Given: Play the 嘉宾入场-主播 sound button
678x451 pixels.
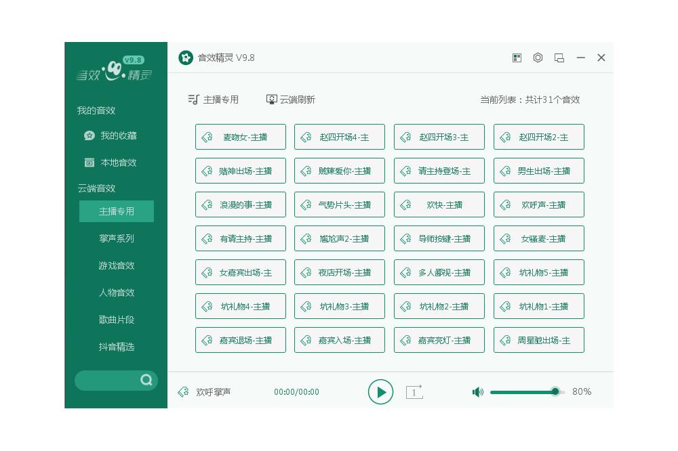Looking at the screenshot, I should click(x=340, y=340).
